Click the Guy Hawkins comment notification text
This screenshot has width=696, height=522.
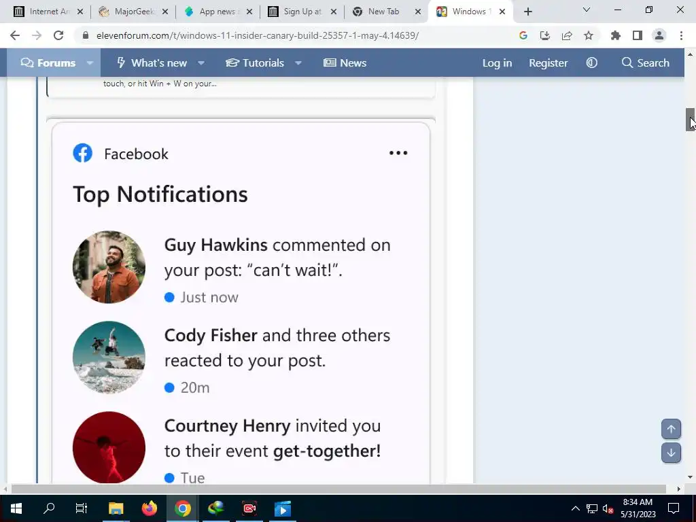coord(277,257)
